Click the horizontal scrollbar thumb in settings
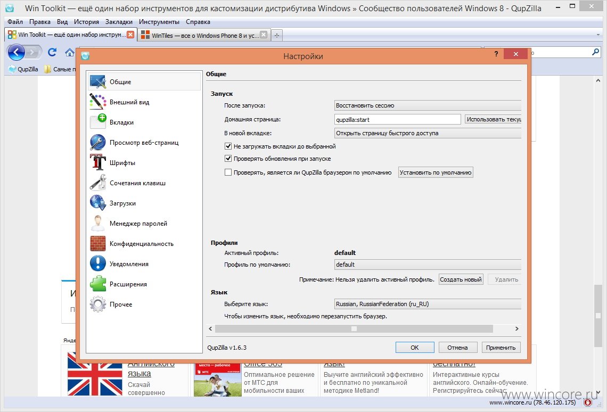Screen dimensions: 607x412 [354, 329]
